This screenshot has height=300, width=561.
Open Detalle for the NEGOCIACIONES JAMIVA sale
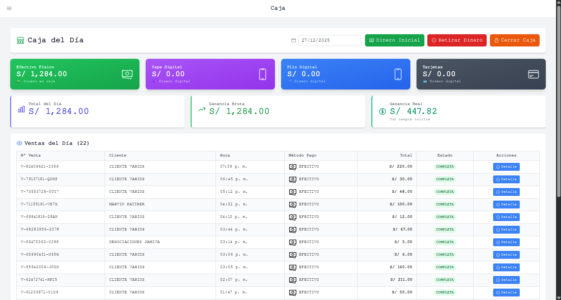[x=506, y=242]
